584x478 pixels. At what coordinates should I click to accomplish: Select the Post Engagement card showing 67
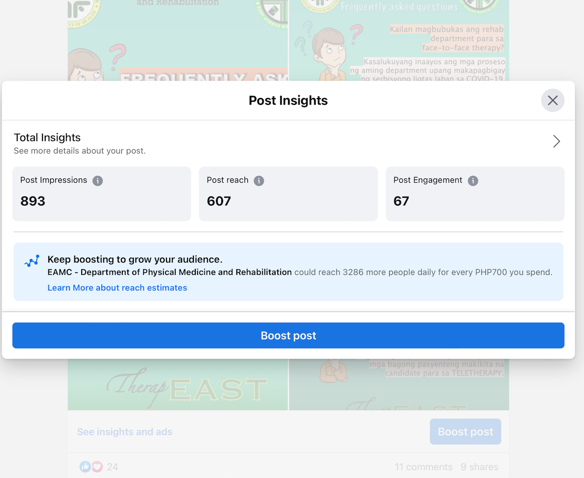[x=474, y=194]
